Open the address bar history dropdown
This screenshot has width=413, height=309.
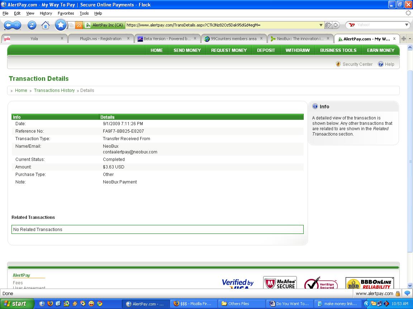[321, 25]
